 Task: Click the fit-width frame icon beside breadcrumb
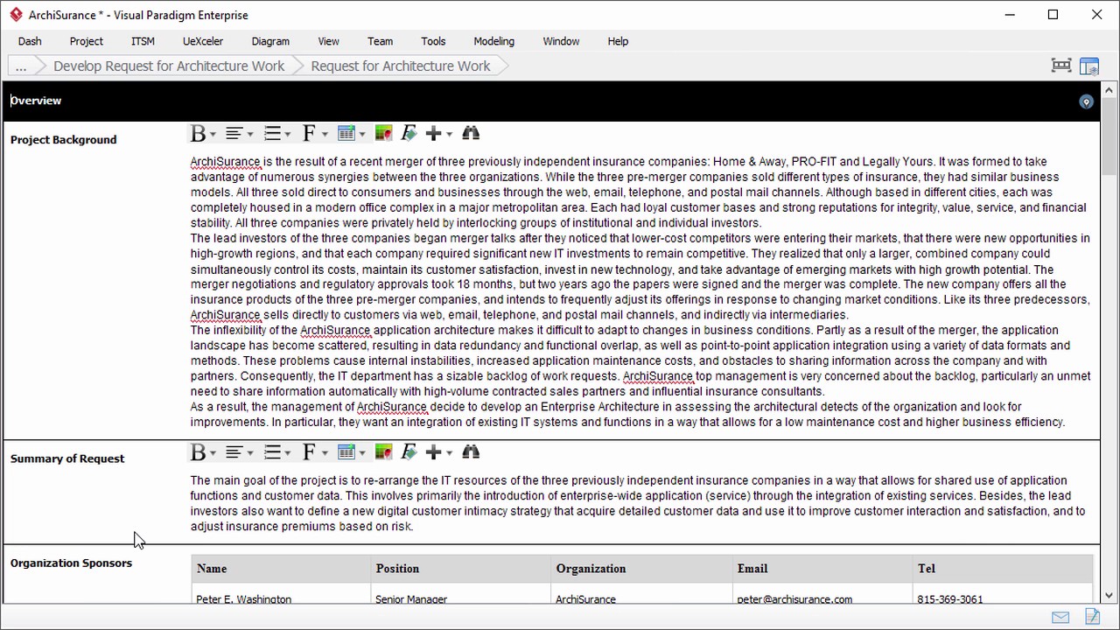(x=1061, y=66)
